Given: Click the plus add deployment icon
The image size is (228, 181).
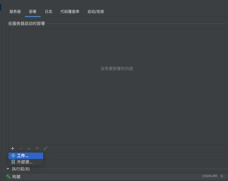Looking at the screenshot, I should (x=13, y=149).
